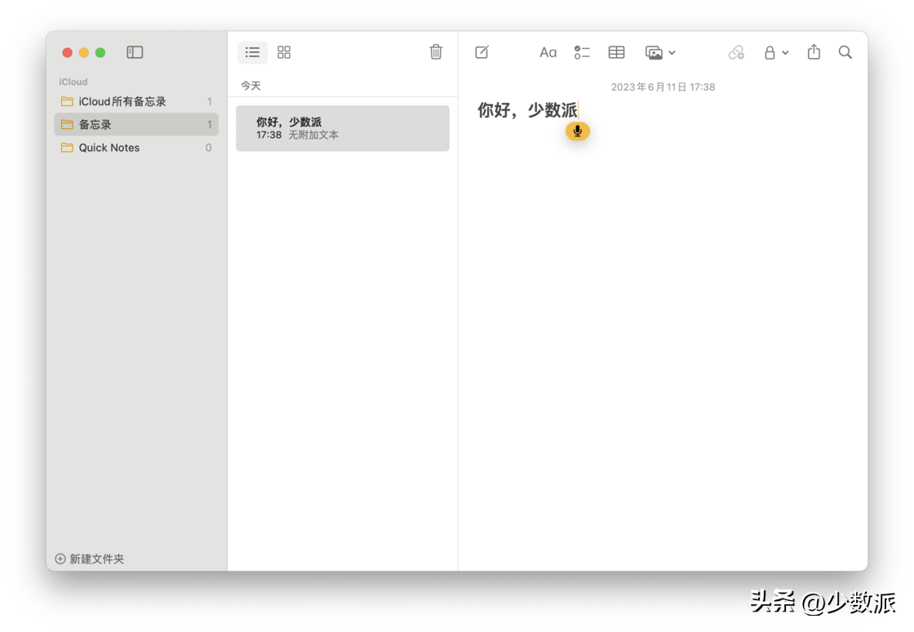Open the Quick Notes folder
Image resolution: width=914 pixels, height=632 pixels.
[x=136, y=148]
